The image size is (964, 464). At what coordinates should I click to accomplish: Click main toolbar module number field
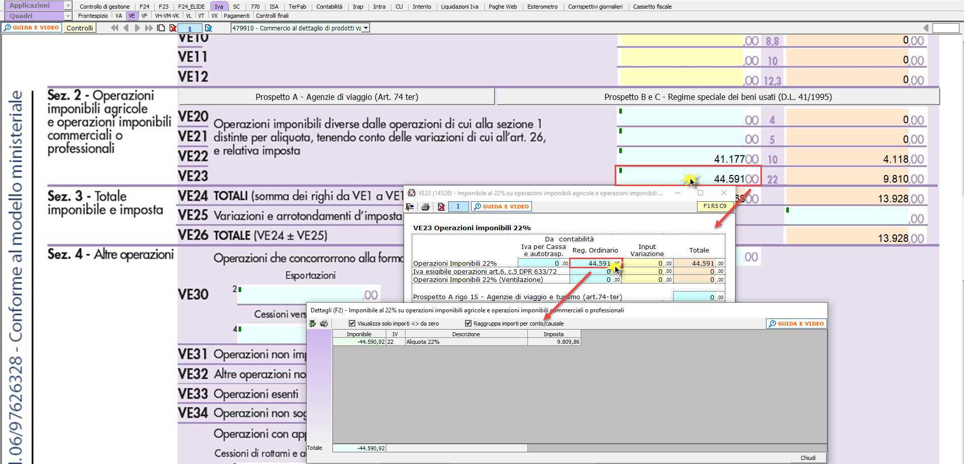[190, 28]
